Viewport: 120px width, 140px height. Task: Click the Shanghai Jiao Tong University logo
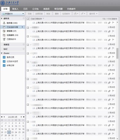click(10, 3)
